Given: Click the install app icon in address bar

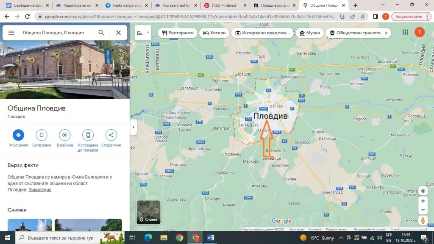Looking at the screenshot, I should point(342,17).
